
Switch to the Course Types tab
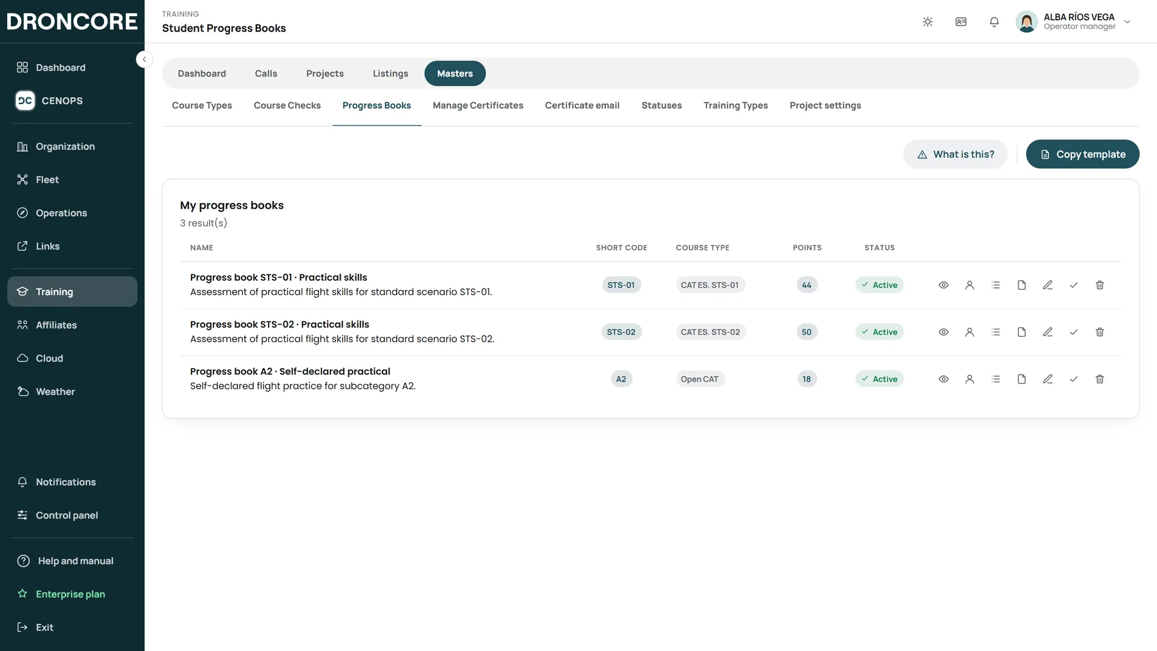tap(202, 105)
